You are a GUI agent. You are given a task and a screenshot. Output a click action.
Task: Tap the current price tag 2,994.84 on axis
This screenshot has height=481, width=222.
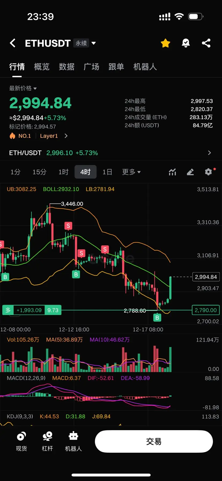pos(206,277)
